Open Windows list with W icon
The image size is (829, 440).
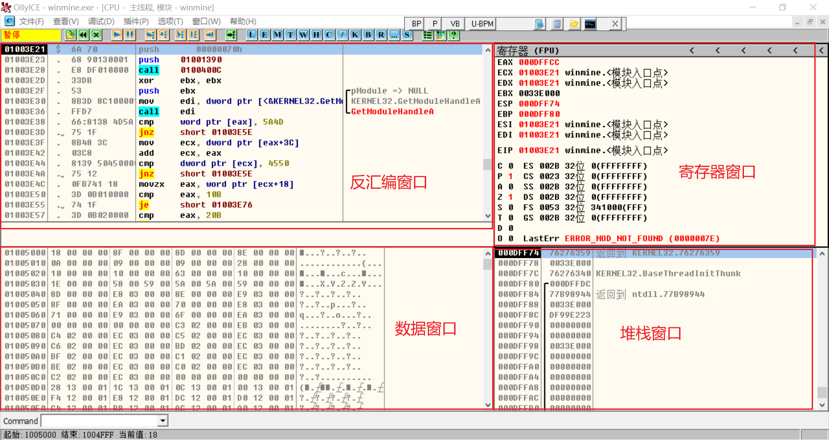coord(304,35)
